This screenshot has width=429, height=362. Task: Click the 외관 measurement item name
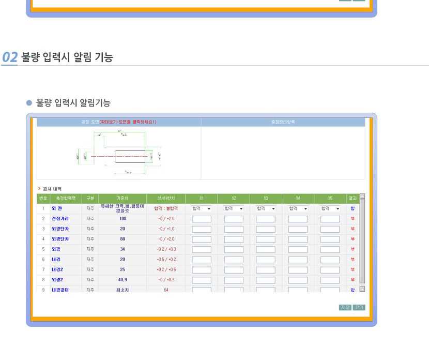click(56, 208)
